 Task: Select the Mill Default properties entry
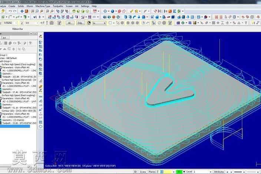(x=9, y=58)
